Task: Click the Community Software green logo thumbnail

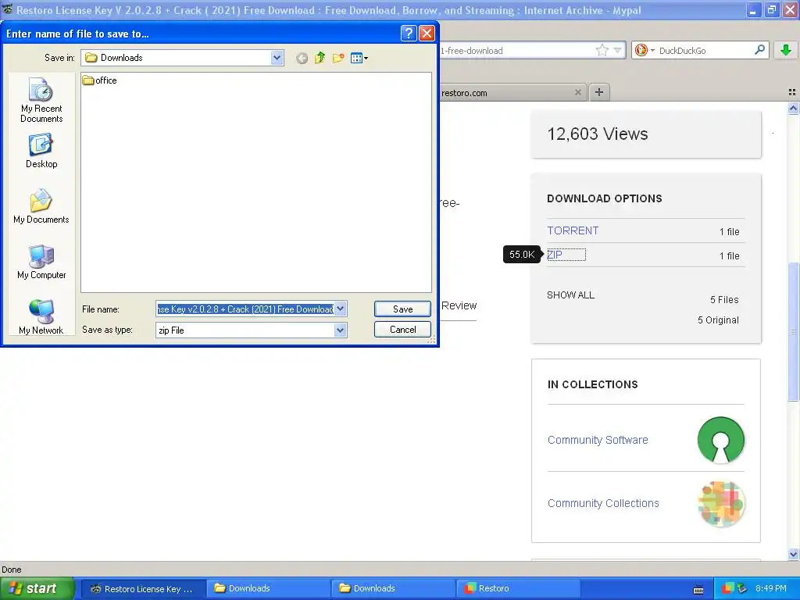Action: click(721, 440)
